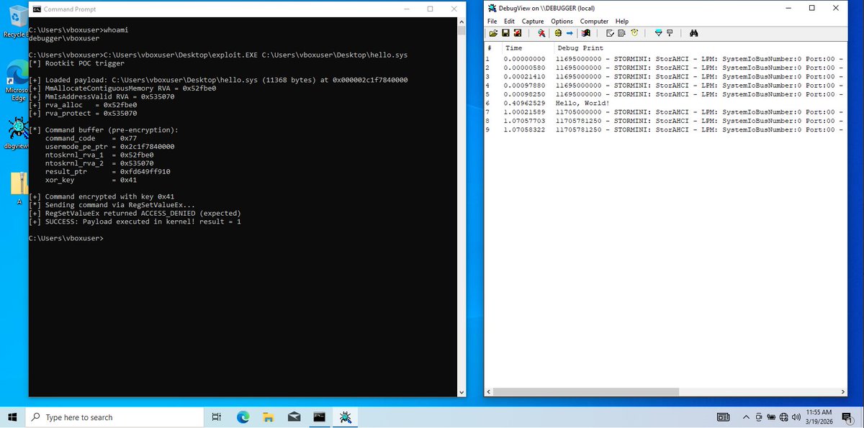Click the Open log file icon in DebugView
864x428 pixels.
pos(493,33)
